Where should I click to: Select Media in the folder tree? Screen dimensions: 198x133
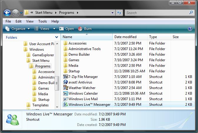click(40, 94)
